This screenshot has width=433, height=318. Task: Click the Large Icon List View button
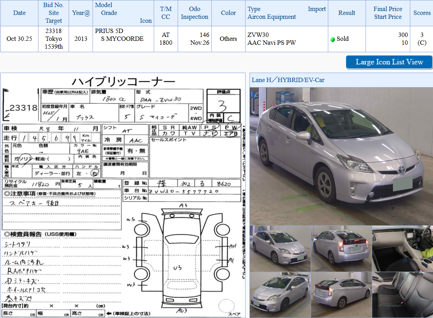coord(389,62)
